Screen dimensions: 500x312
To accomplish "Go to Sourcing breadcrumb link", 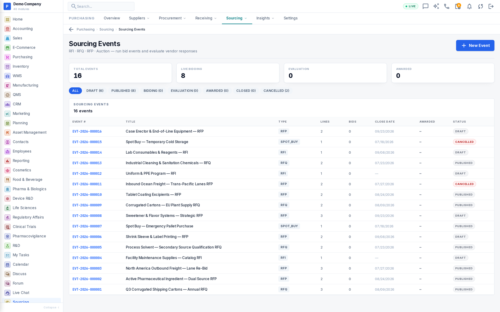I will (x=107, y=29).
